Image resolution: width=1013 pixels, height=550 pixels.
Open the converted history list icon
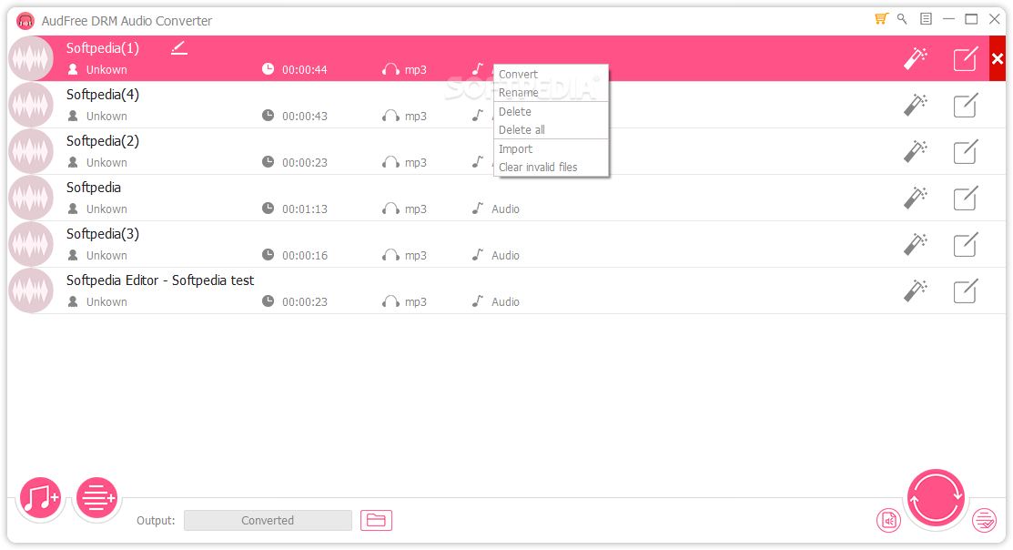point(984,520)
